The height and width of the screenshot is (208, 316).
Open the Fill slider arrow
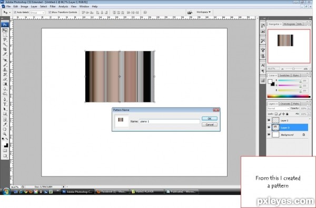[309, 114]
